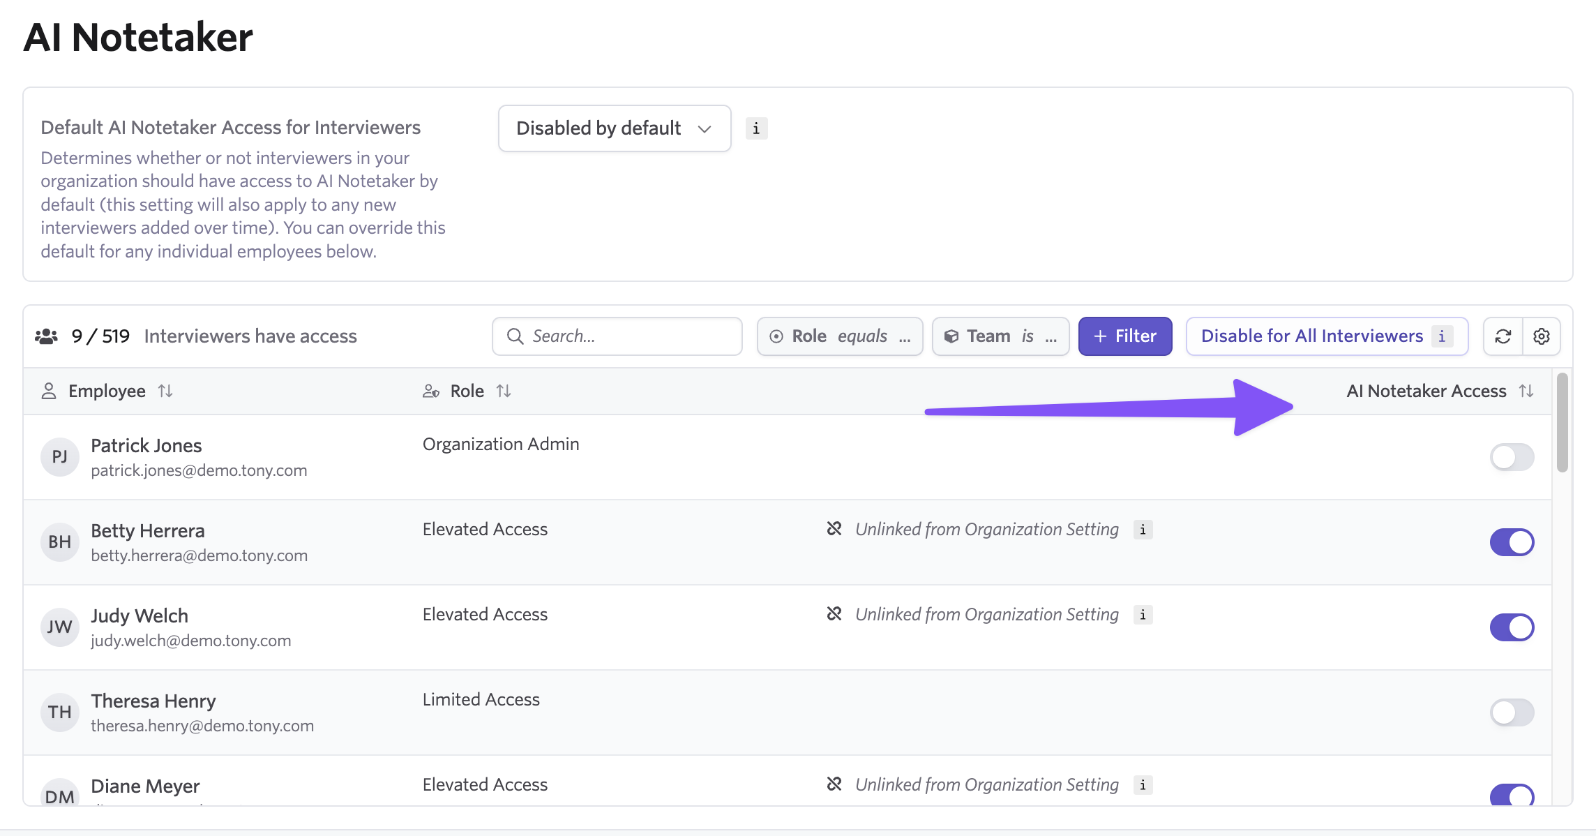Click the refresh icon in the toolbar
Screen dimensions: 1596x836
1503,336
